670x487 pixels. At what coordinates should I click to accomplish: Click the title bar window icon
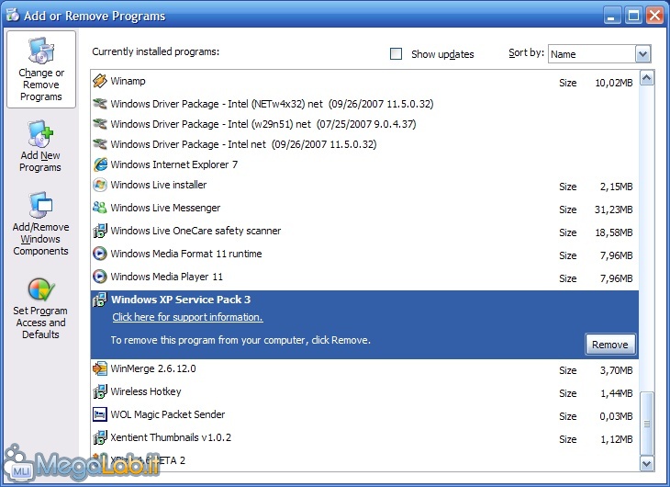13,15
